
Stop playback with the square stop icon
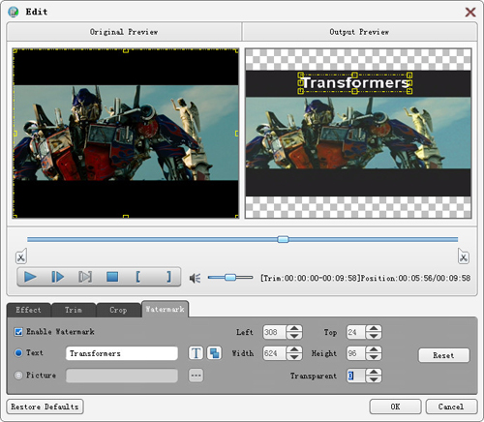112,277
